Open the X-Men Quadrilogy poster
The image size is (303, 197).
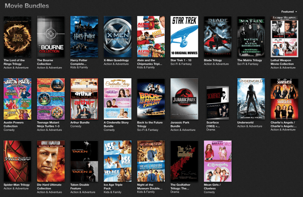pos(117,37)
